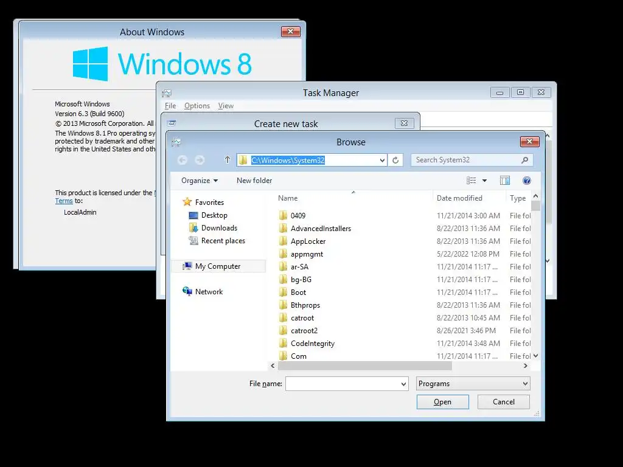Screen dimensions: 623x467
Task: Click the File name input field
Action: [343, 384]
